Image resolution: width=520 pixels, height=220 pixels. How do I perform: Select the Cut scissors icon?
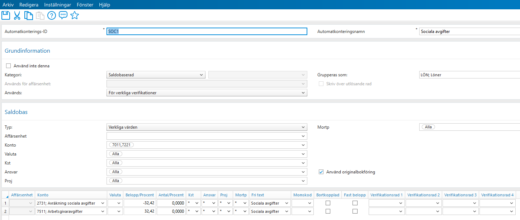(x=17, y=15)
